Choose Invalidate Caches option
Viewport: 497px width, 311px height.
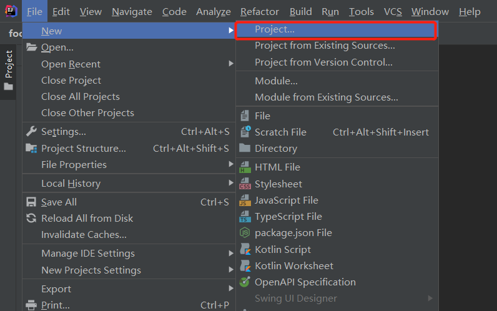point(84,235)
